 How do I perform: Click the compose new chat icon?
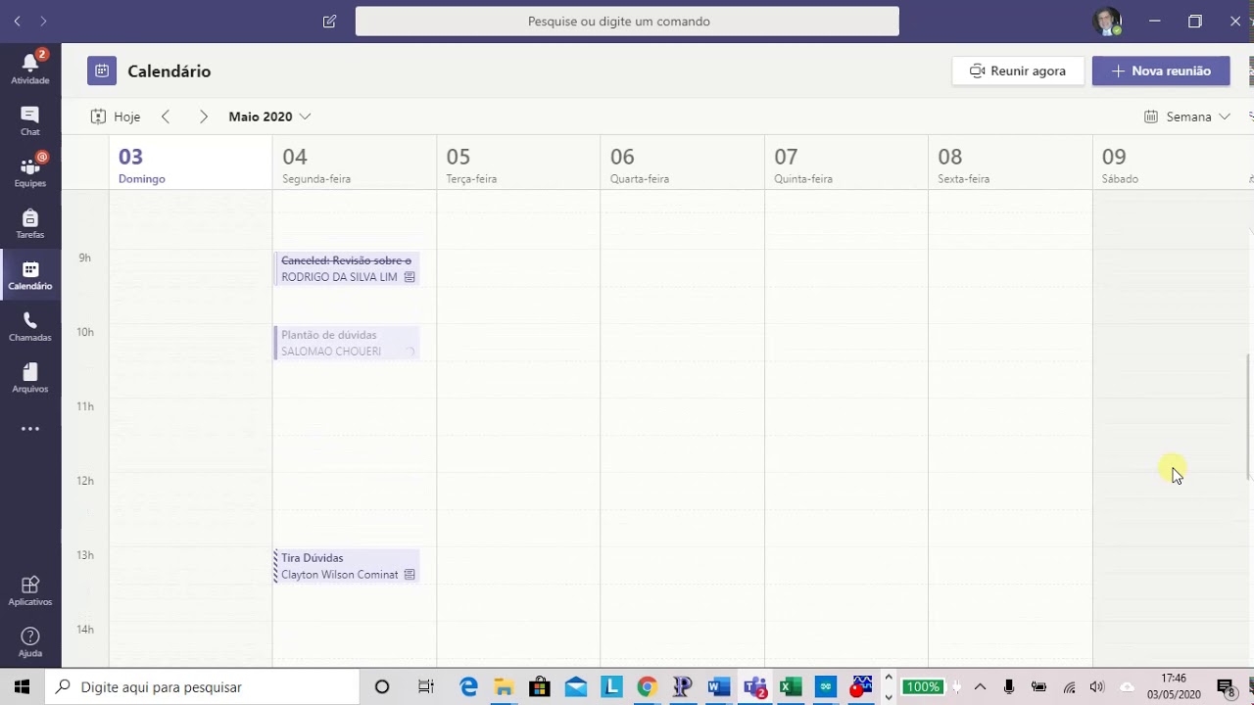click(x=330, y=22)
